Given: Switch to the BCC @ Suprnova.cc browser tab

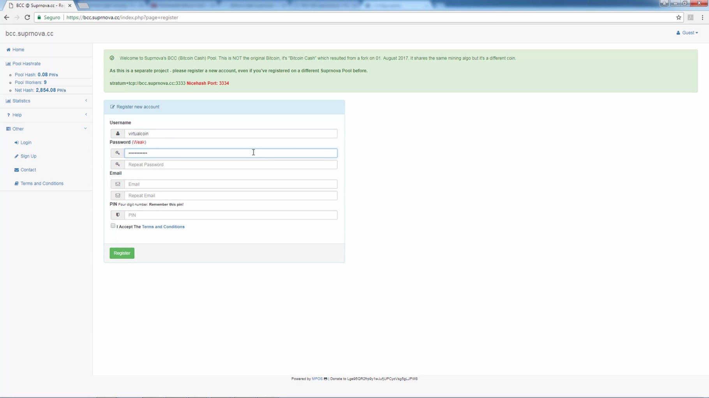Looking at the screenshot, I should [x=39, y=5].
